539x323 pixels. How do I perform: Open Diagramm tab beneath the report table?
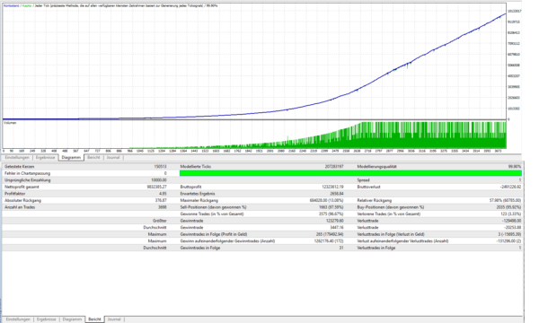pyautogui.click(x=72, y=319)
